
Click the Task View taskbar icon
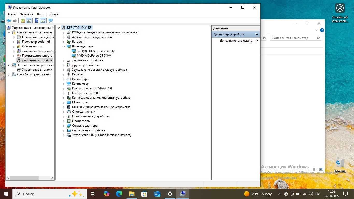coord(93,194)
